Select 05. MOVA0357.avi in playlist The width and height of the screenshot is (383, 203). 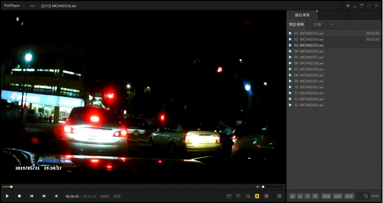click(x=334, y=57)
